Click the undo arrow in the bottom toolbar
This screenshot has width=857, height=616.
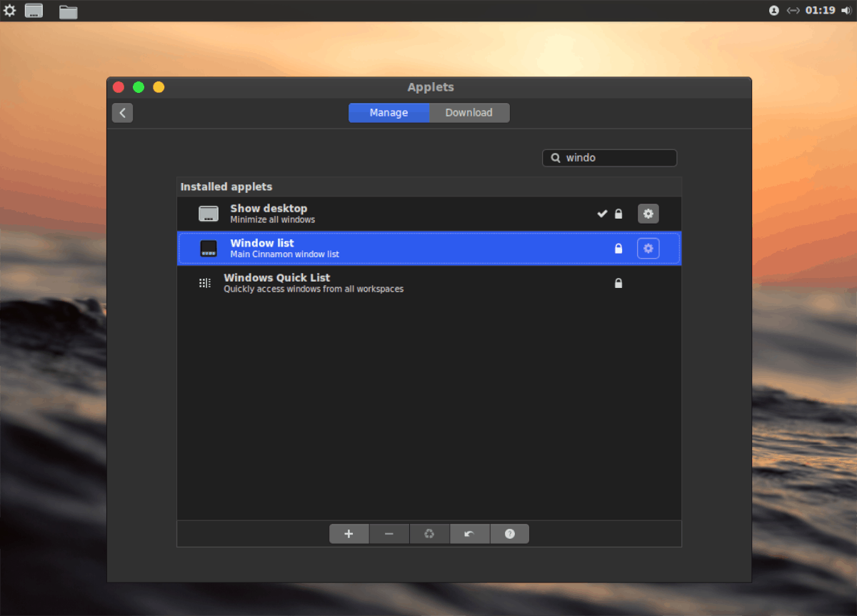click(469, 533)
